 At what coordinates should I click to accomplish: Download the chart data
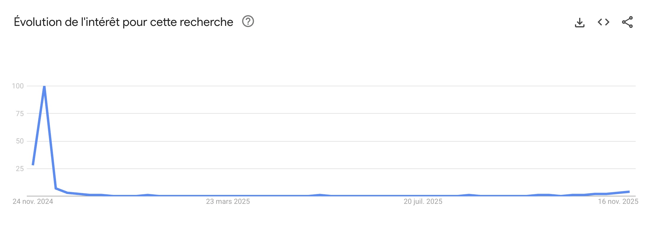(x=579, y=22)
